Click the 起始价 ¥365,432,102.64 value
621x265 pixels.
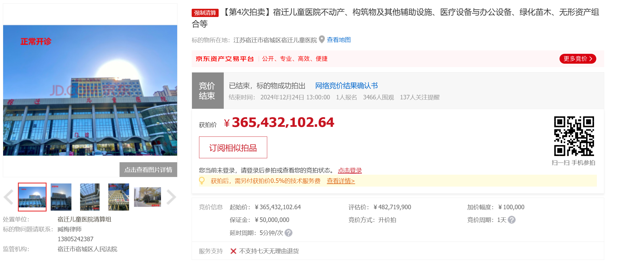click(278, 207)
